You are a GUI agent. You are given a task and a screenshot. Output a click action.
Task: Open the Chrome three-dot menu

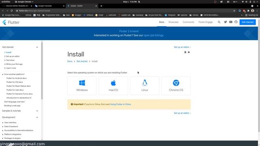[257, 11]
